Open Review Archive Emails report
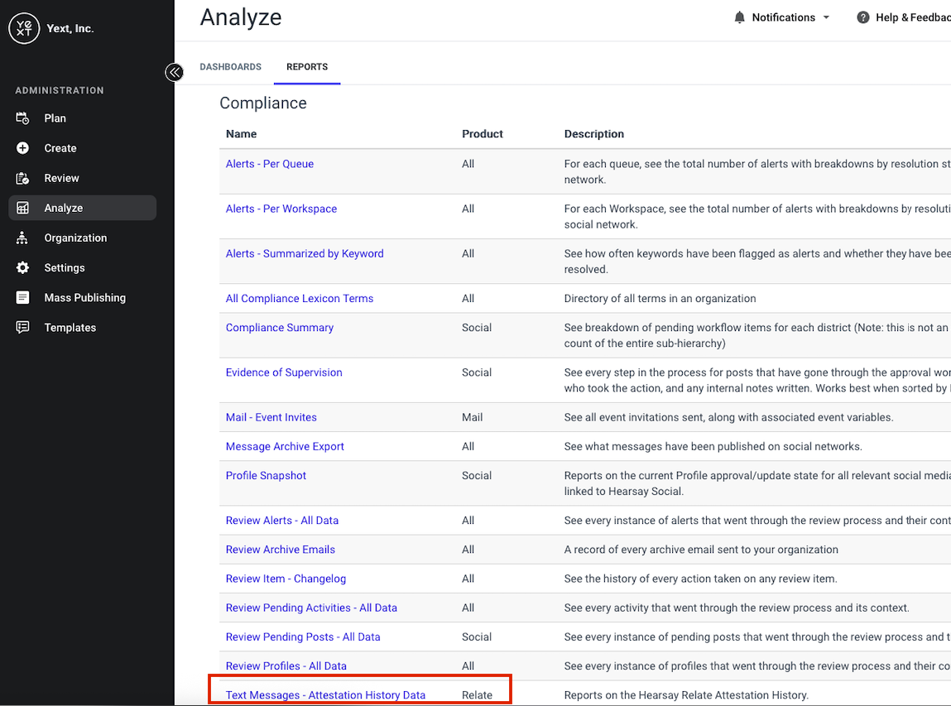The image size is (951, 706). [281, 550]
